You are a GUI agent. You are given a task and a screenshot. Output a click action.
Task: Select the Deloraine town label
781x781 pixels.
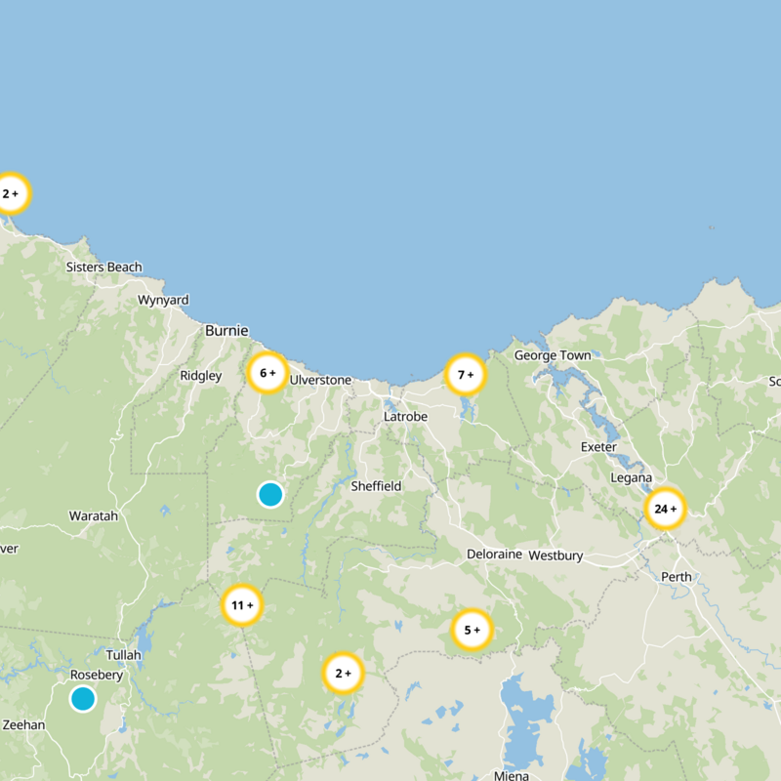pos(496,555)
